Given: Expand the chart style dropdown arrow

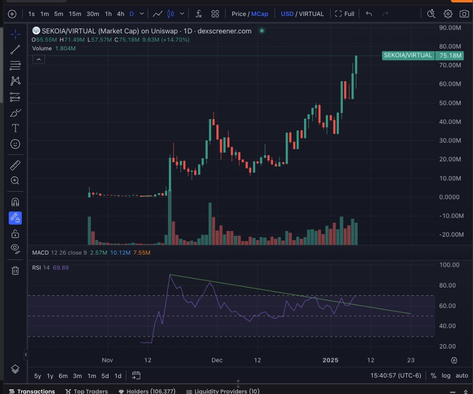Looking at the screenshot, I should tap(182, 14).
